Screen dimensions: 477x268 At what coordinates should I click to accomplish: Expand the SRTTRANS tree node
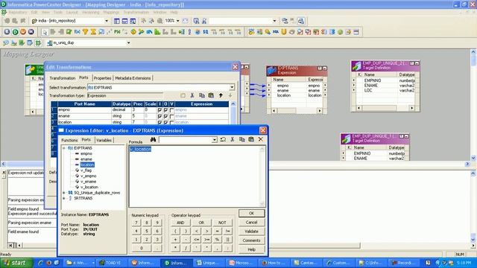[64, 198]
